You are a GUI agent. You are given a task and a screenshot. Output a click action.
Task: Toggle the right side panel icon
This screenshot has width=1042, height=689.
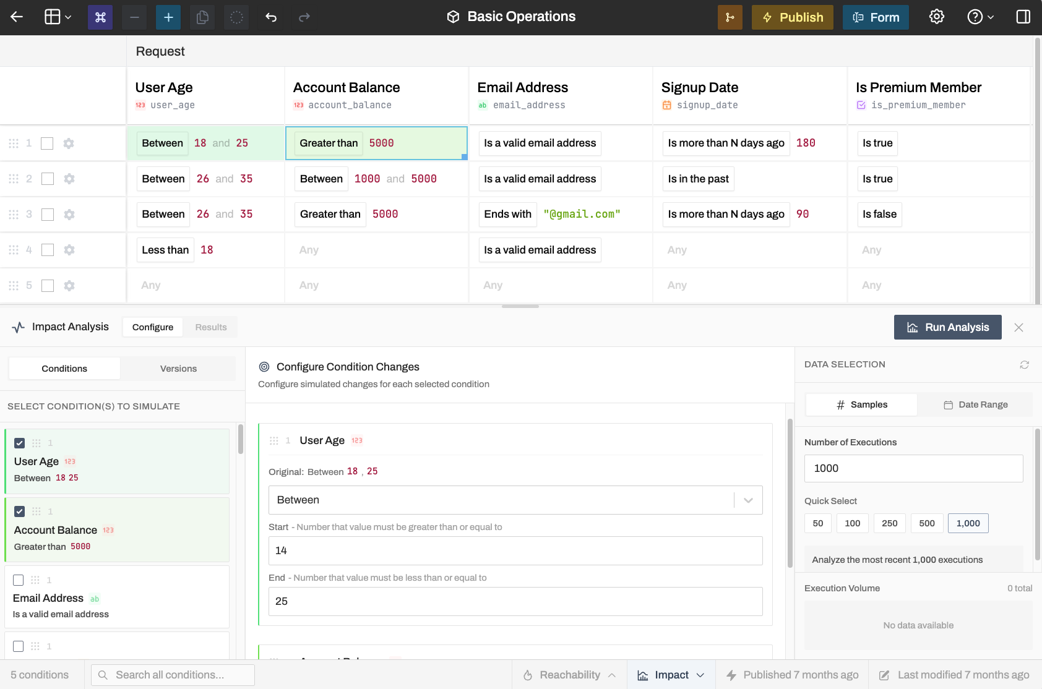coord(1023,17)
